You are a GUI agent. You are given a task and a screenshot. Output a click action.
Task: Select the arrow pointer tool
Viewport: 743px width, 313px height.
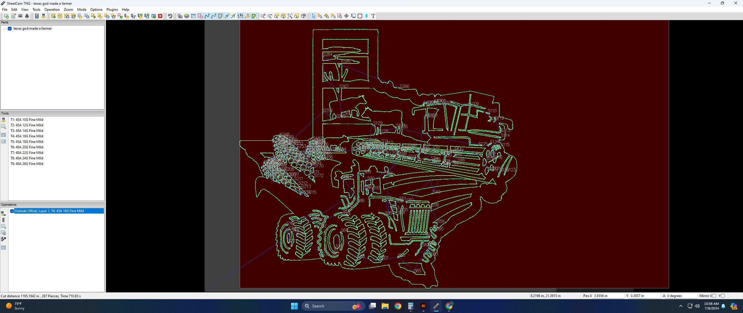pos(313,16)
